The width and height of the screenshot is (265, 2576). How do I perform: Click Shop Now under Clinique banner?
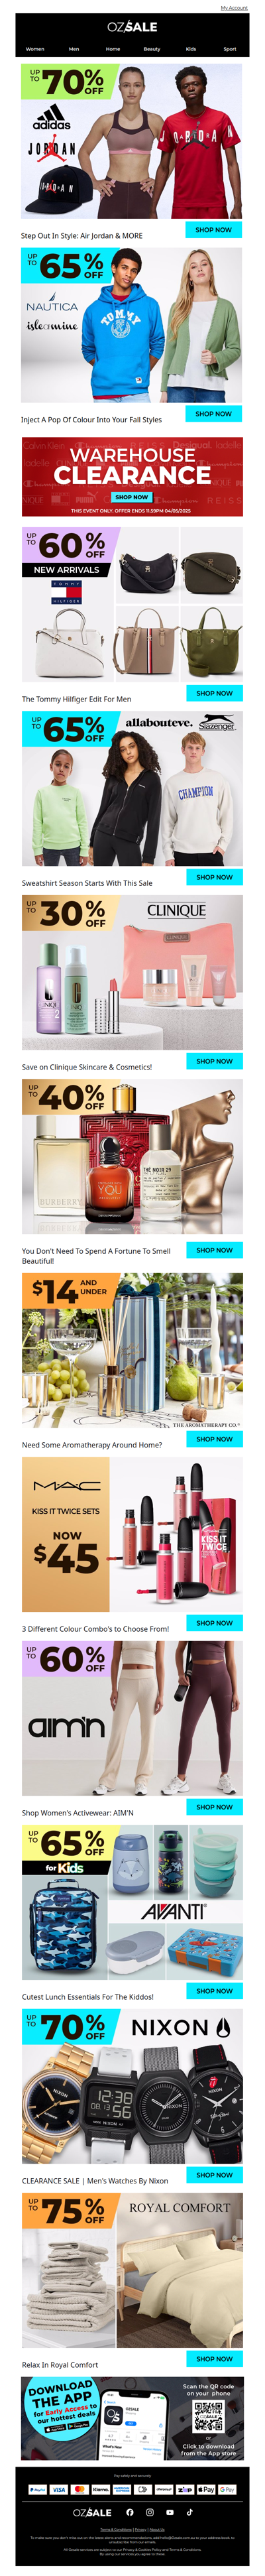tap(214, 1061)
